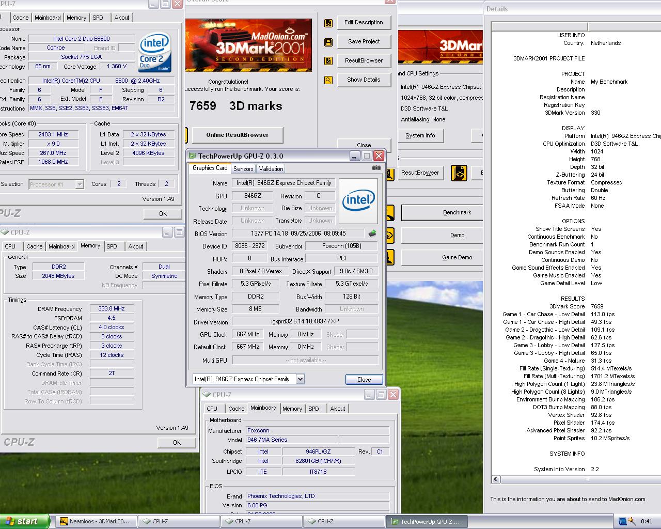
Task: Open the Online ResultBrowser
Action: (x=238, y=135)
